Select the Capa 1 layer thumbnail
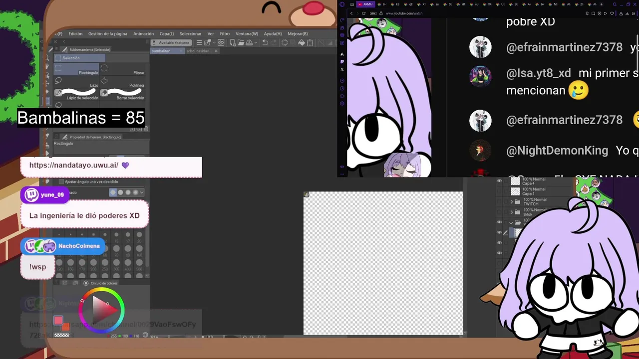639x359 pixels. point(515,191)
